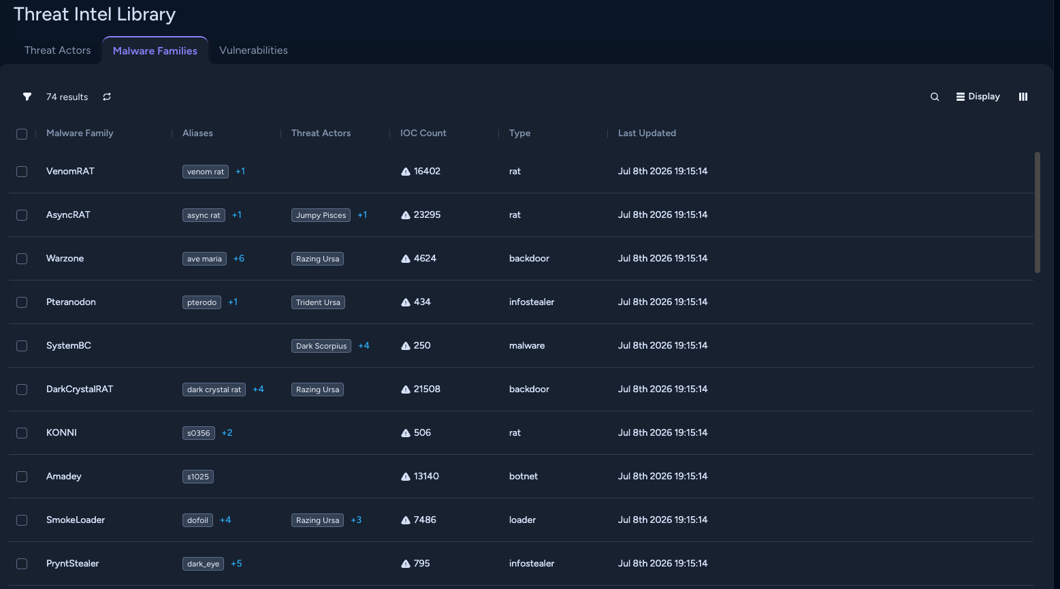This screenshot has width=1060, height=589.
Task: Click the Razing Ursa tag in Warzone row
Action: point(317,259)
